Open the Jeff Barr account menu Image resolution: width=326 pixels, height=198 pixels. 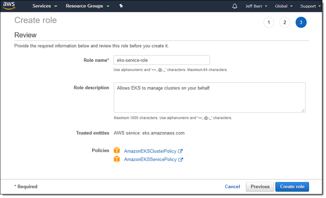pos(256,6)
